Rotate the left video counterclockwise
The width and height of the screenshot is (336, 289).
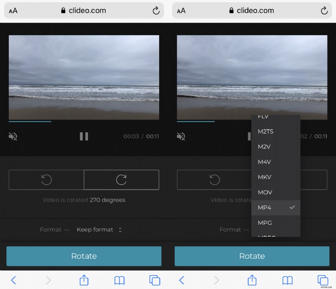coord(46,180)
